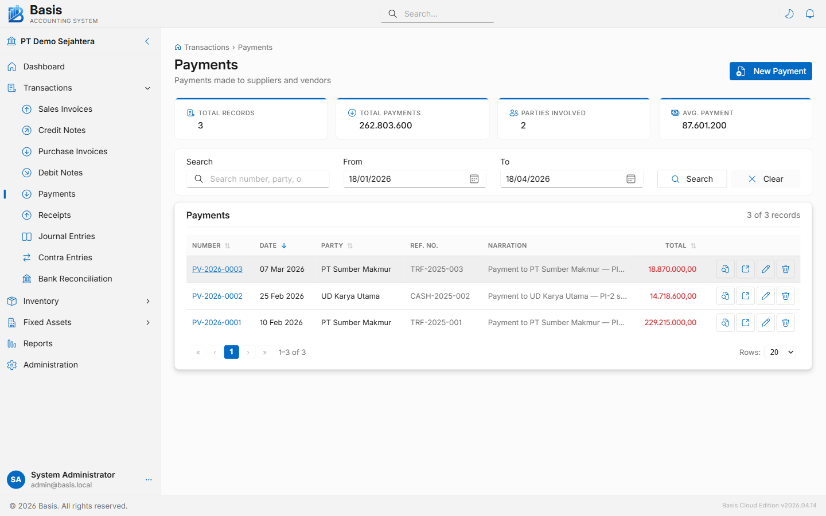Open the Rows per page dropdown

click(780, 352)
